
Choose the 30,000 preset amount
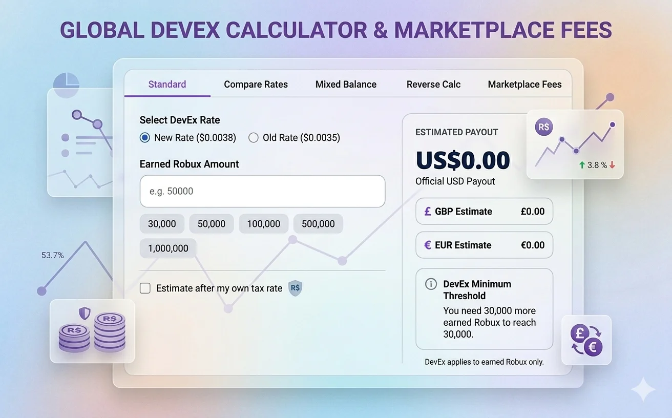coord(162,224)
